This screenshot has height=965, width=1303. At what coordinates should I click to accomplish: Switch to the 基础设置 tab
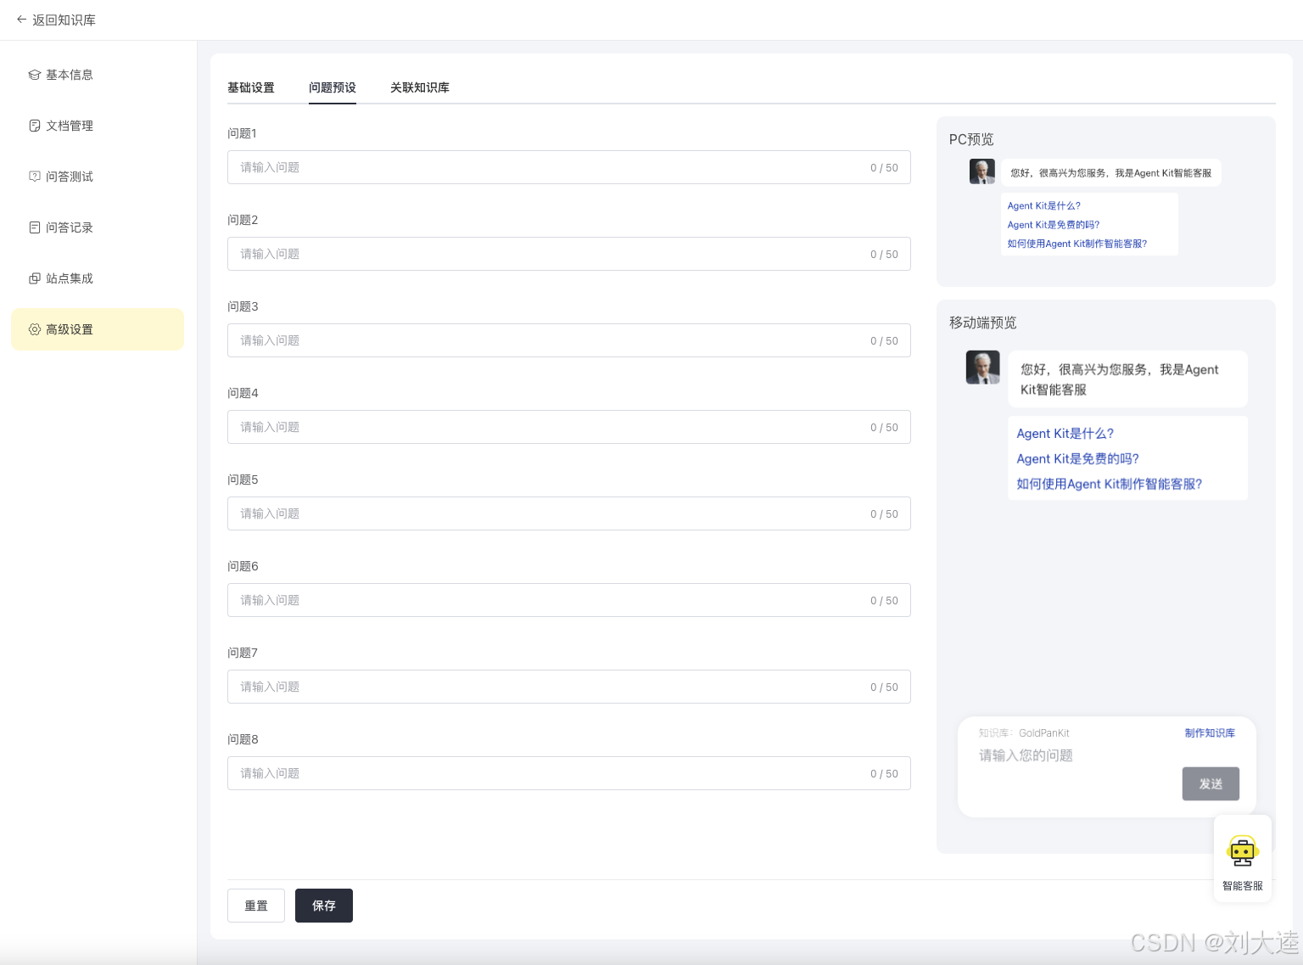click(x=251, y=87)
